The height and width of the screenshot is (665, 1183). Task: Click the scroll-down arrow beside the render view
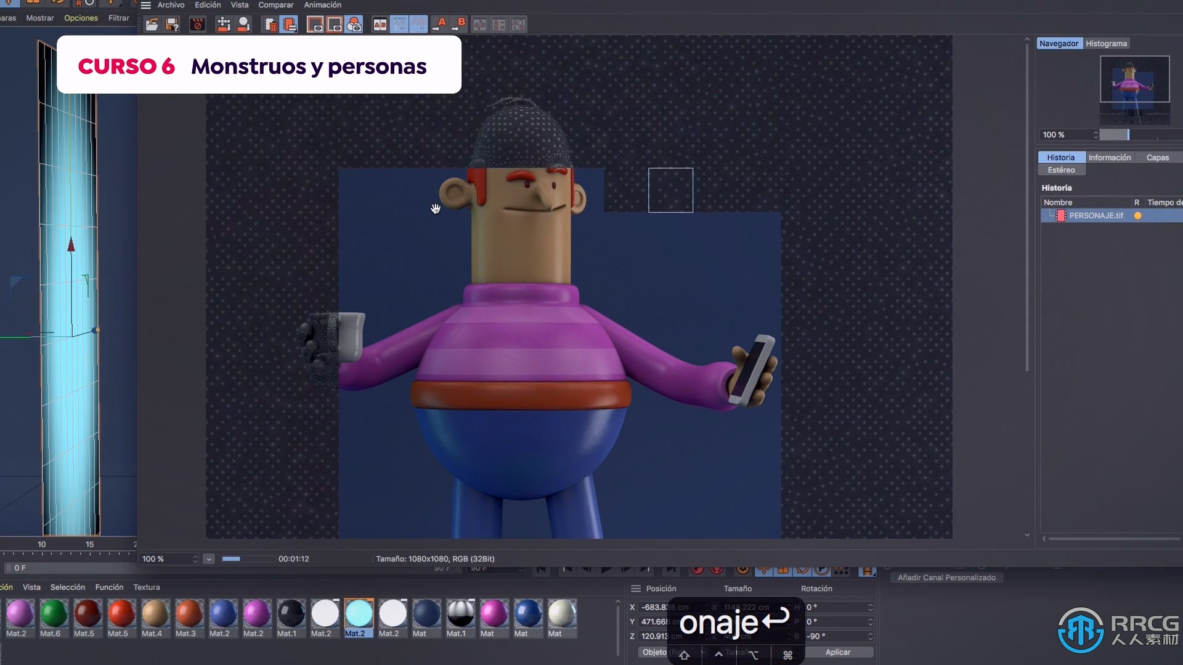[x=1027, y=535]
